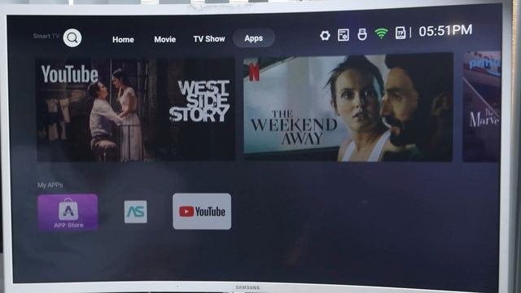Select the Apps tab

coord(253,38)
